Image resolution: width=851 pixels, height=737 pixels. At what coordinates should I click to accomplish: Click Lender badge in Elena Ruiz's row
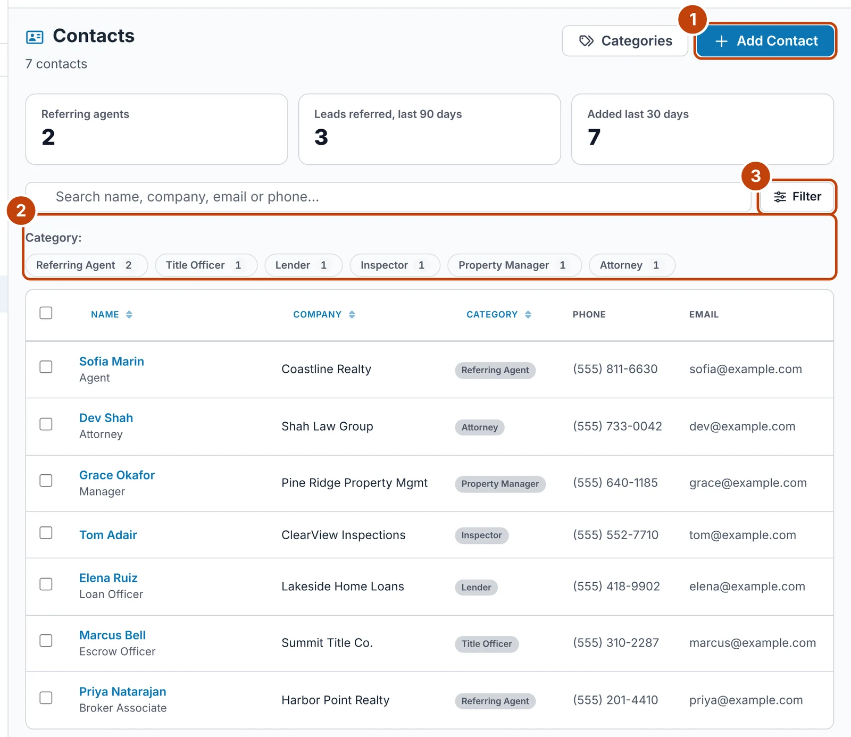[x=477, y=588]
